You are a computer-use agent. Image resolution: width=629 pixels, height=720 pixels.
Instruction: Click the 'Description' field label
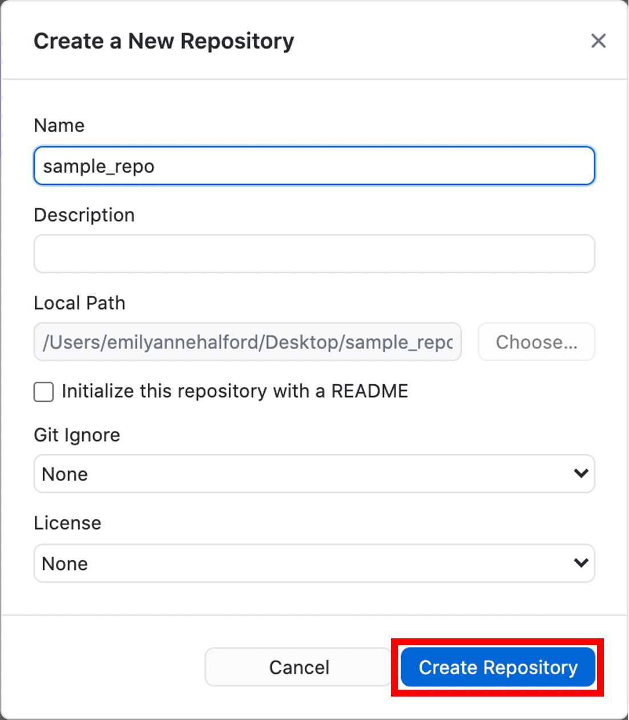click(x=84, y=215)
